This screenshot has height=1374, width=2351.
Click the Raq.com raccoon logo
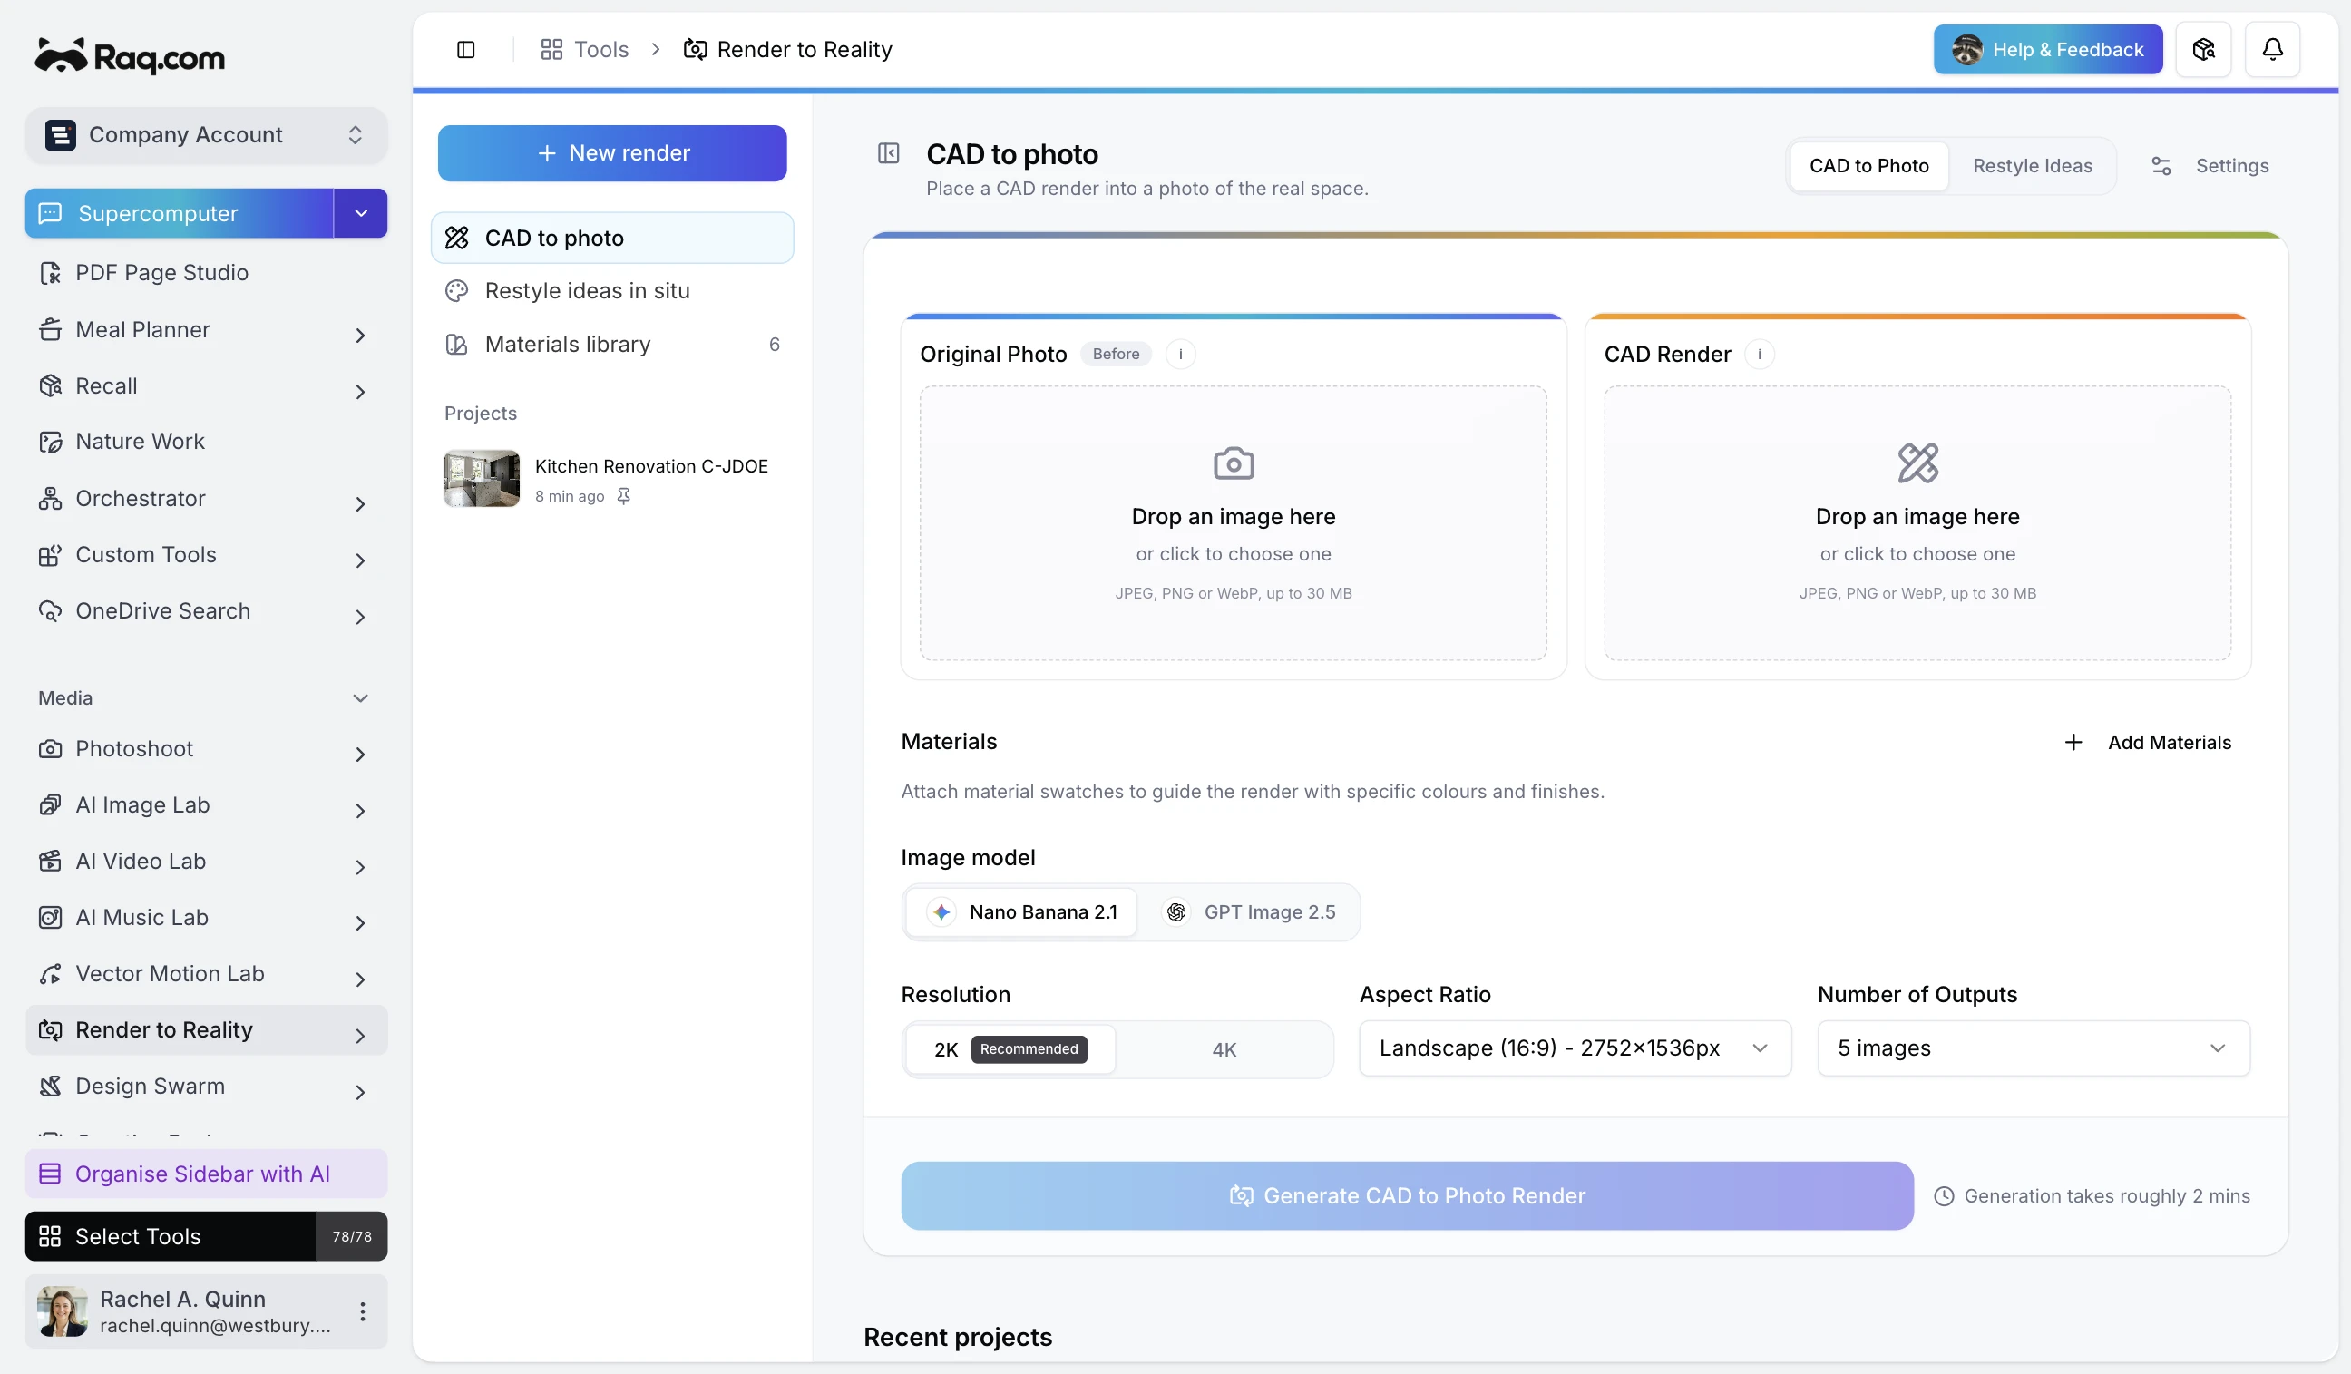point(130,57)
